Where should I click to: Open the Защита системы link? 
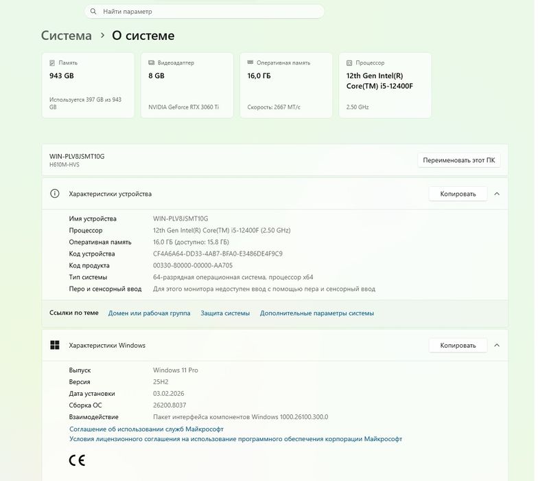click(x=225, y=313)
